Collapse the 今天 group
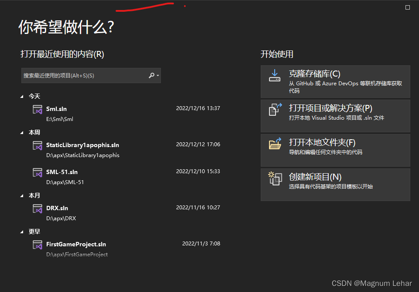The height and width of the screenshot is (292, 419). coord(22,97)
